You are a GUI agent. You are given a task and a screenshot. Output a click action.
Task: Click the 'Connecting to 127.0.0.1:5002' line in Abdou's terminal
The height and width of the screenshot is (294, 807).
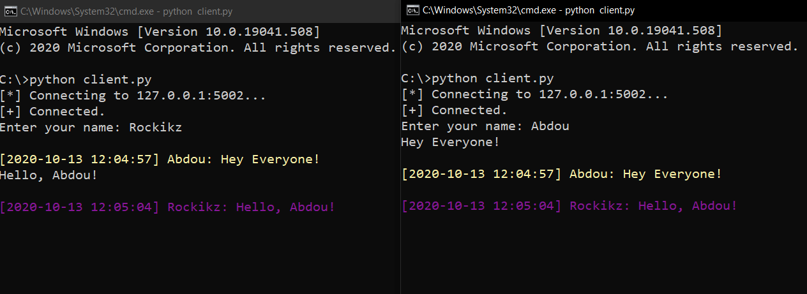tap(535, 94)
